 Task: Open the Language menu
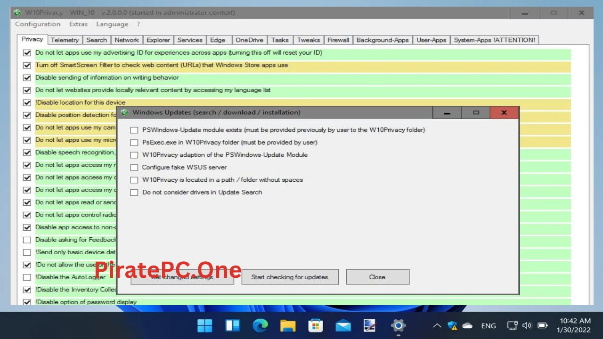(112, 24)
